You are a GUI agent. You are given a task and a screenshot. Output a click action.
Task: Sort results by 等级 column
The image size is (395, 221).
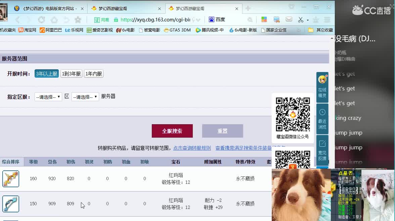33,162
